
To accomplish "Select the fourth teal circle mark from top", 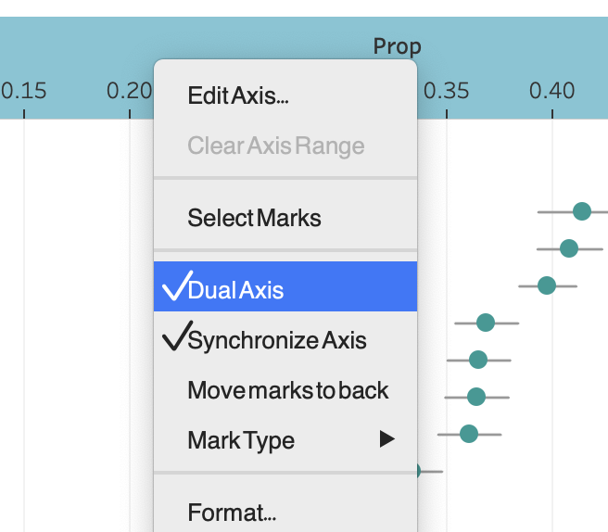I will click(x=486, y=323).
